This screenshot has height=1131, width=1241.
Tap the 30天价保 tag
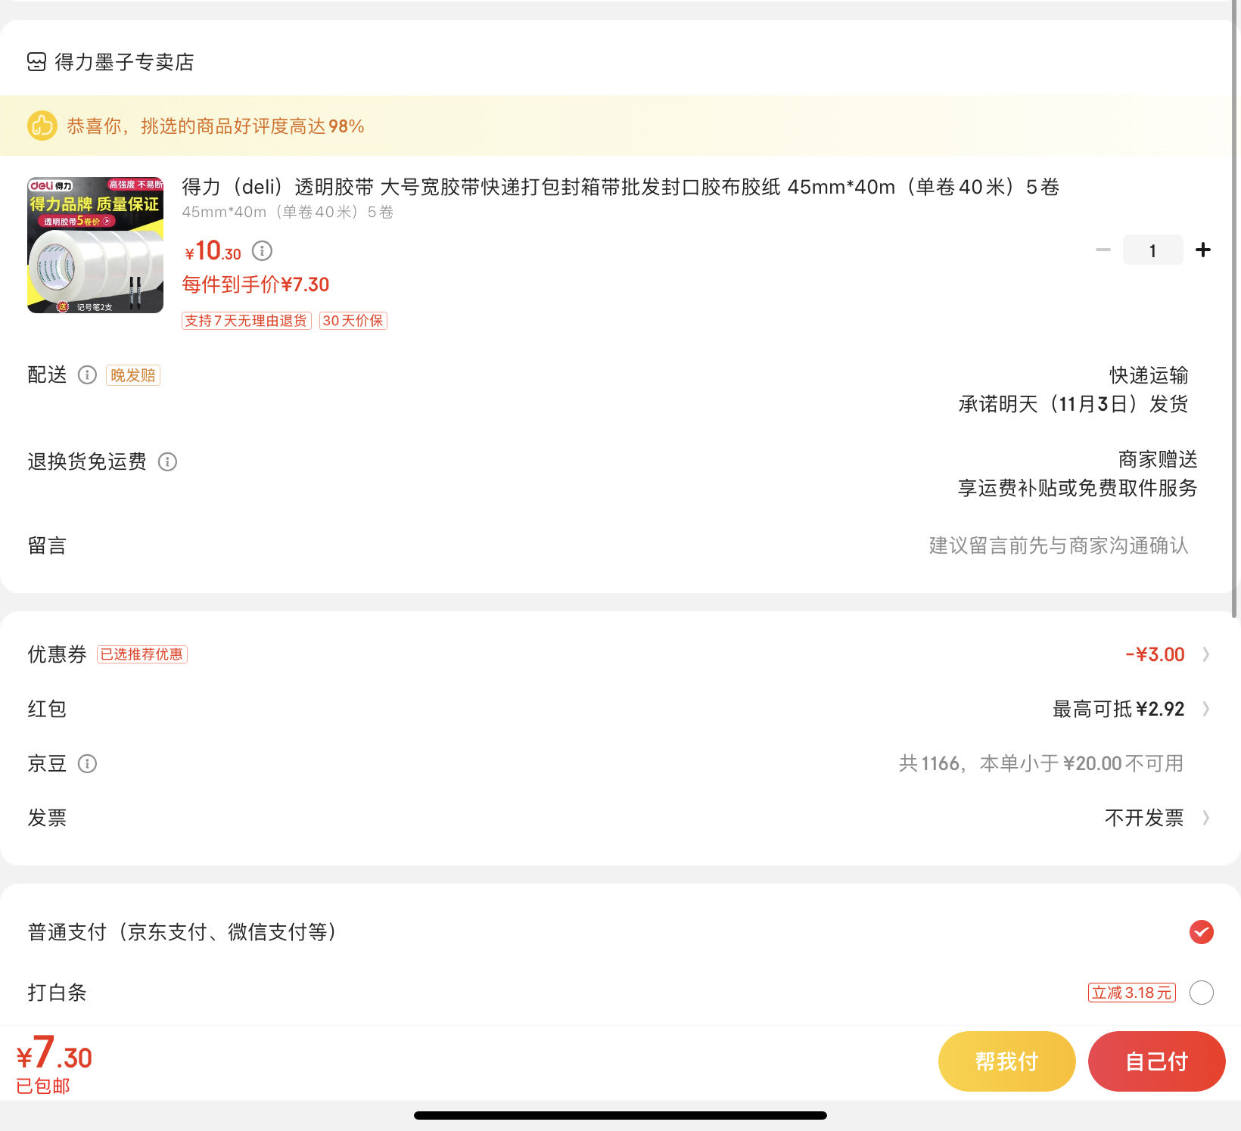pyautogui.click(x=353, y=321)
